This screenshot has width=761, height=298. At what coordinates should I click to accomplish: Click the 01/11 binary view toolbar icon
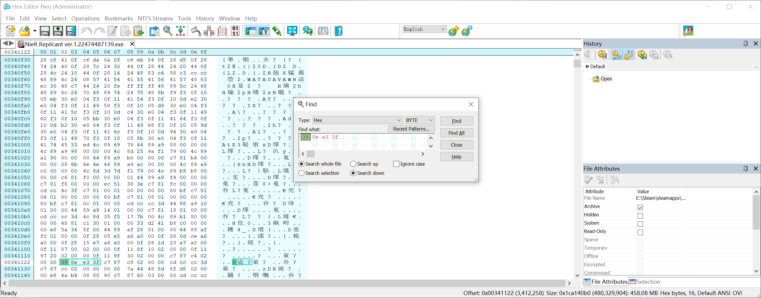(235, 31)
